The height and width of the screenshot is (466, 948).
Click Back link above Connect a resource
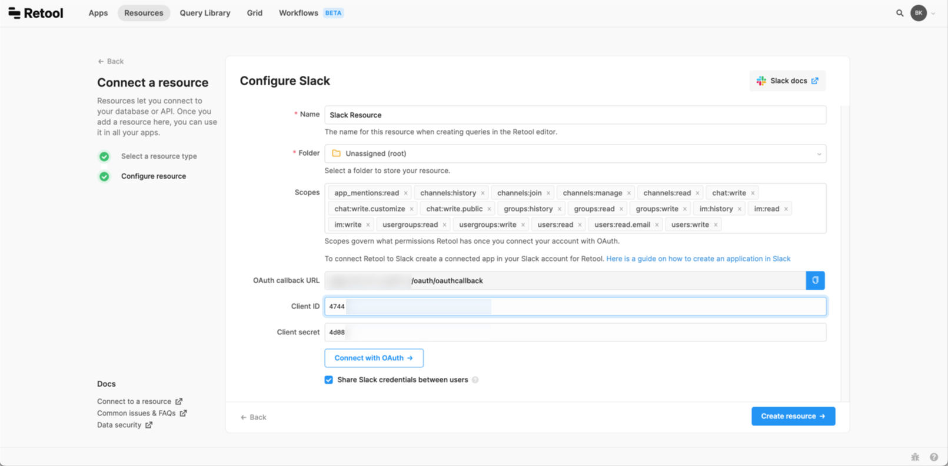point(111,61)
